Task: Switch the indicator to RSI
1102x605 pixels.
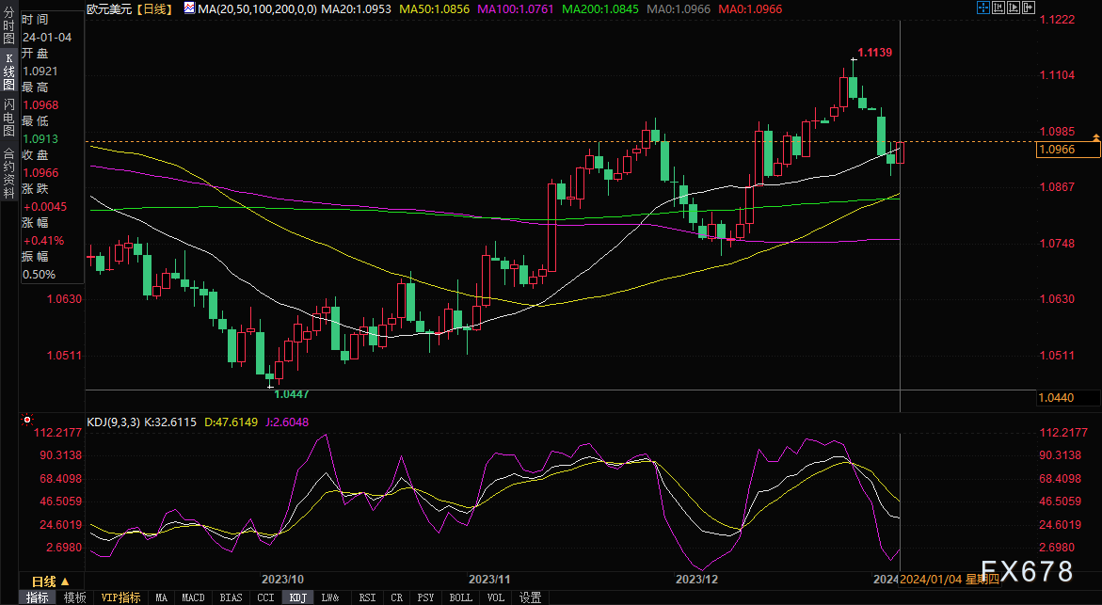Action: [367, 597]
